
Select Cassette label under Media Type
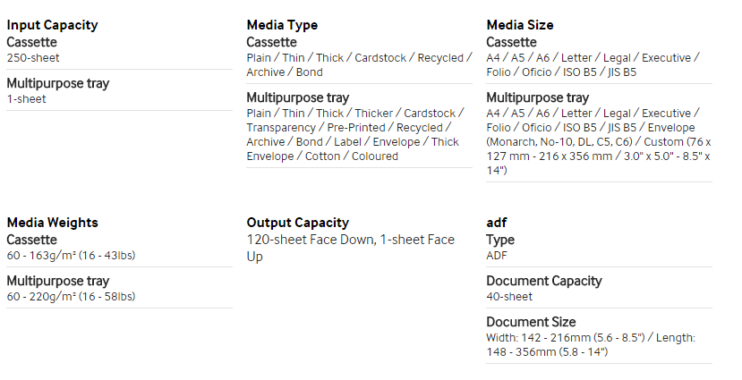pos(271,43)
